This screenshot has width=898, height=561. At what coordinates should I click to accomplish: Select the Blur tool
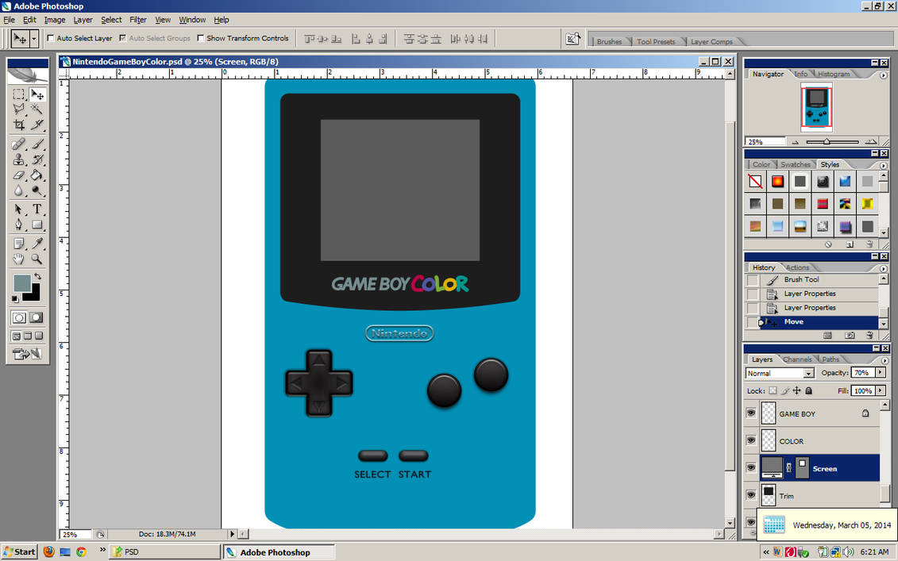[19, 190]
